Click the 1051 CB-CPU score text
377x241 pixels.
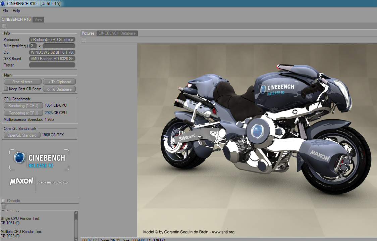56,105
